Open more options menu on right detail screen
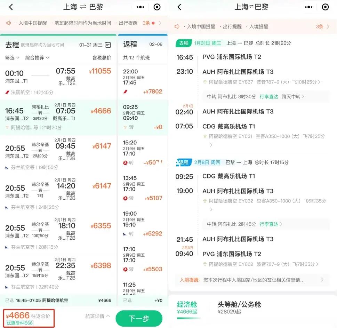This screenshot has height=328, width=337. click(308, 7)
